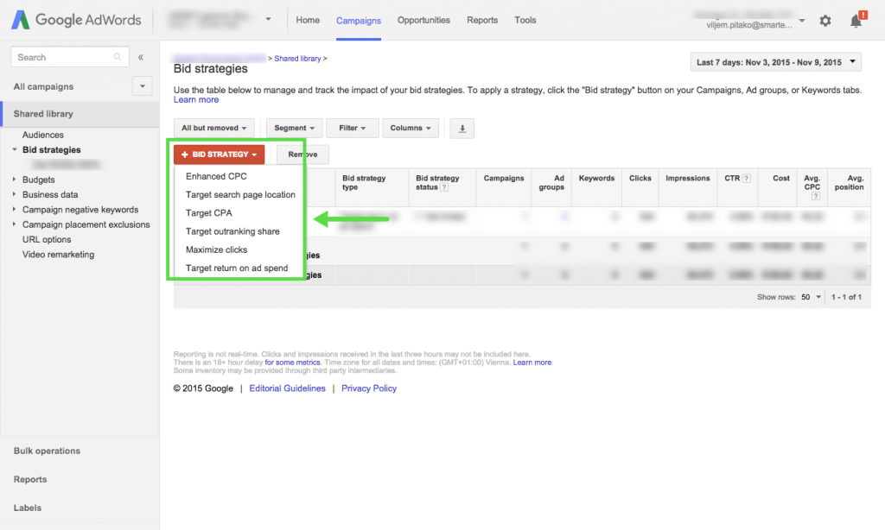
Task: Open the Tools tab
Action: coord(525,21)
